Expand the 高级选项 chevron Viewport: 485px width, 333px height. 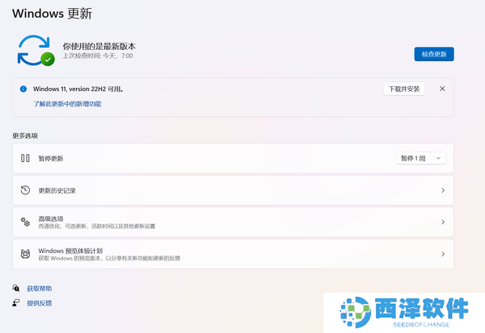443,222
